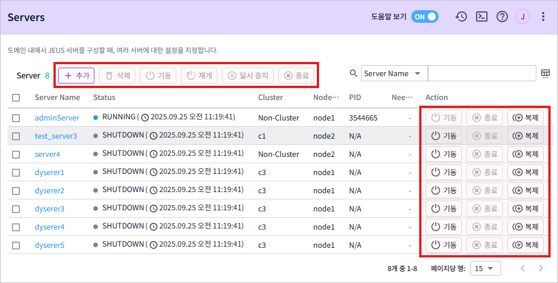558x283 pixels.
Task: Open the console terminal icon
Action: 481,16
